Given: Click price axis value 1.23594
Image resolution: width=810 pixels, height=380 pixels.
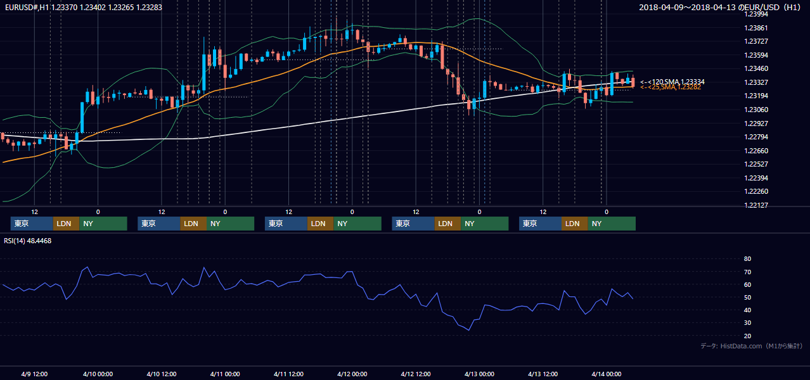Looking at the screenshot, I should coord(756,55).
